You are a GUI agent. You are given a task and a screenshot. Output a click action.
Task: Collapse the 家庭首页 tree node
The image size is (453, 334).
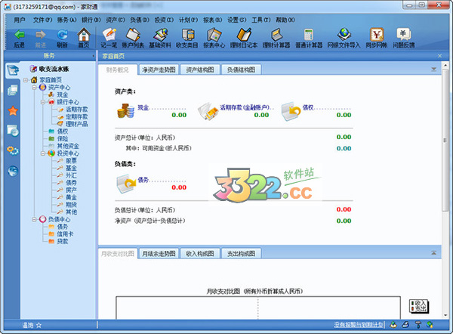[x=26, y=80]
